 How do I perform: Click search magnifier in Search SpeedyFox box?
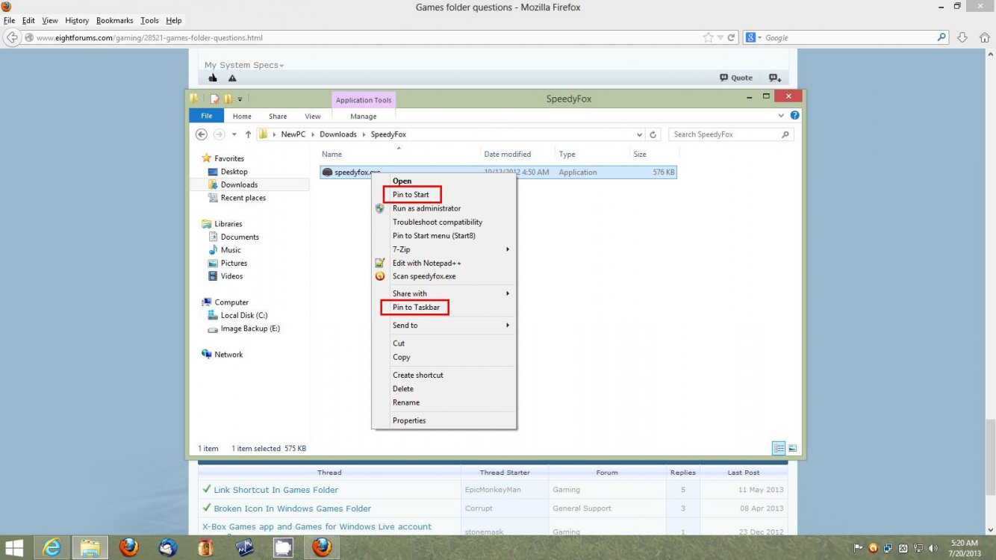click(x=785, y=134)
